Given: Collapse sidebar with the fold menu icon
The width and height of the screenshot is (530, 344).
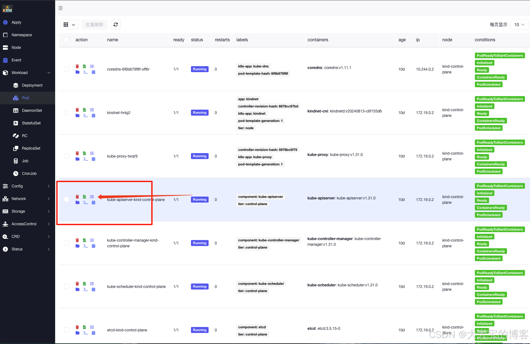Looking at the screenshot, I should [x=60, y=8].
